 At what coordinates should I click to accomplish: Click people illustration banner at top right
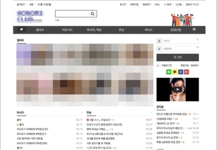coord(183,20)
